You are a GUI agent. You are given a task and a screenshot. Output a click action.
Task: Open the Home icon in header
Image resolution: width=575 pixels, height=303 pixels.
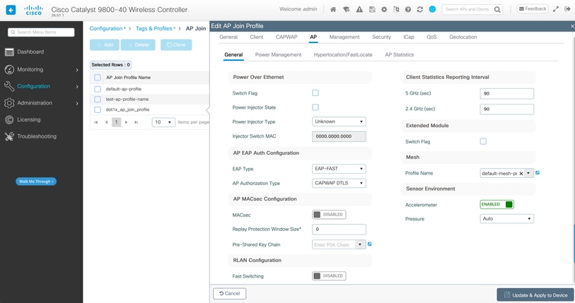pyautogui.click(x=333, y=9)
